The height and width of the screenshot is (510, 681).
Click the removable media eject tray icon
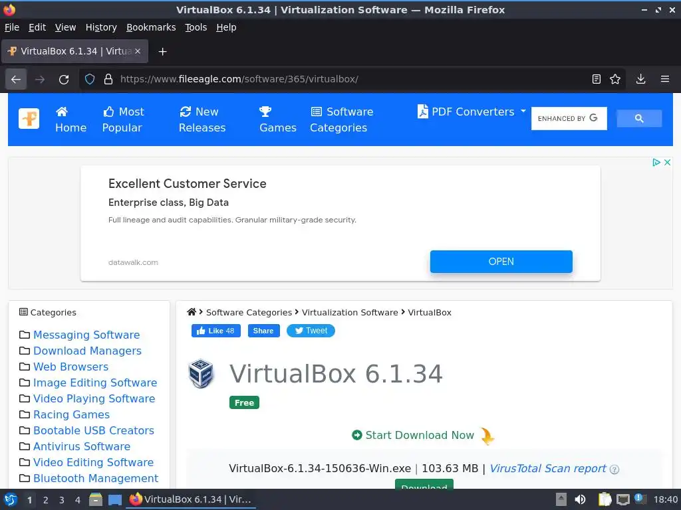(561, 499)
